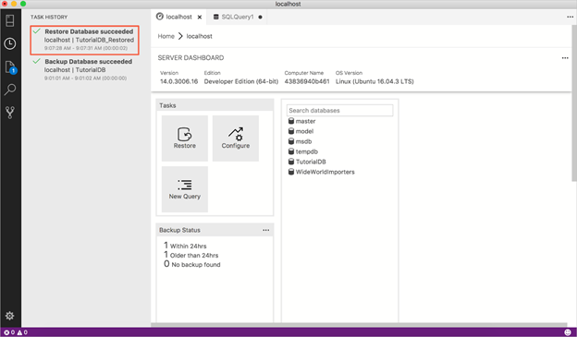Open the Explorer file icon with badge

(x=10, y=67)
